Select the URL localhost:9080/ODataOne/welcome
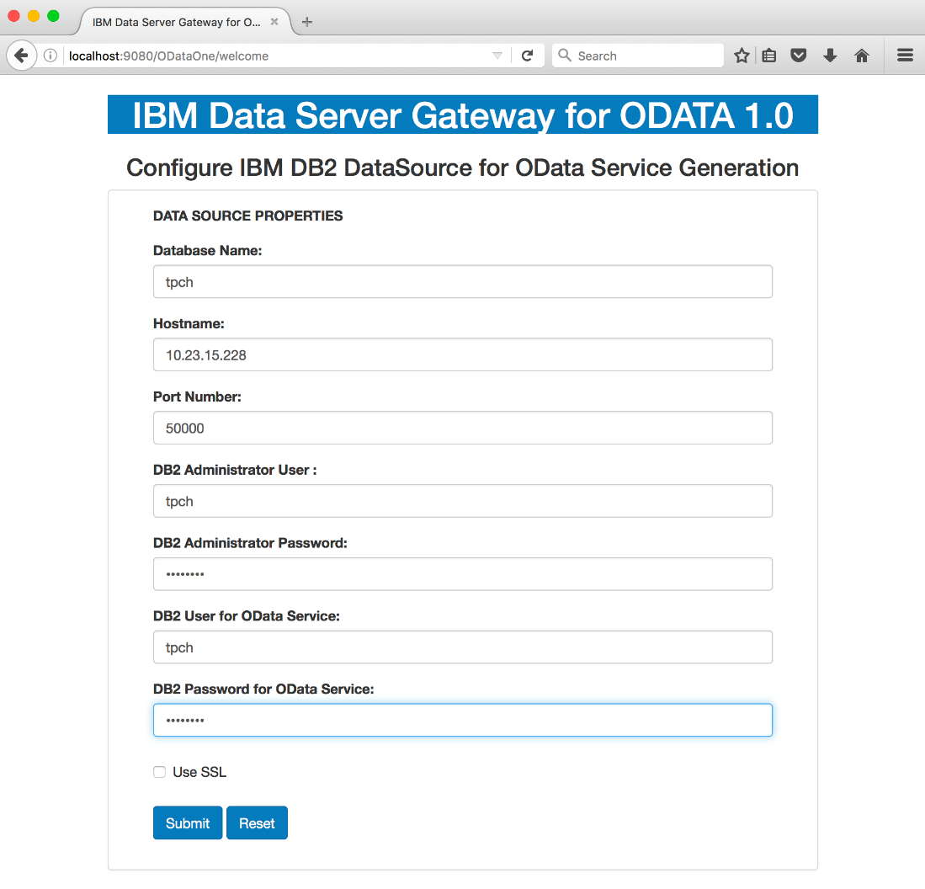Screen dimensions: 925x889 168,56
